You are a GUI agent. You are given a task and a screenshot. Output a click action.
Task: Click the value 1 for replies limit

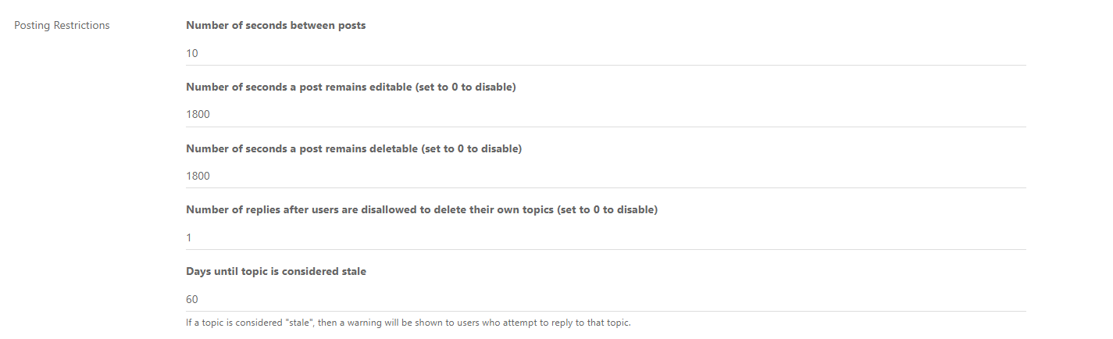[x=189, y=237]
